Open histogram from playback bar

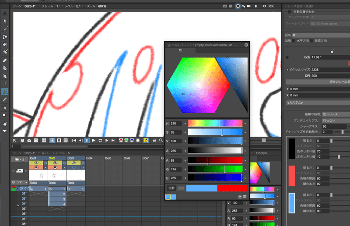click(154, 141)
